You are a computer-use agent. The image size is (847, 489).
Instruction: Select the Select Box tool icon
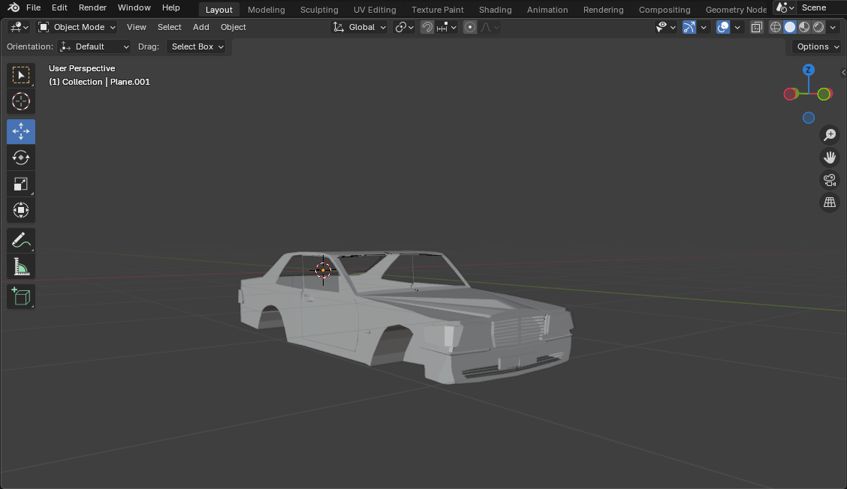(21, 75)
